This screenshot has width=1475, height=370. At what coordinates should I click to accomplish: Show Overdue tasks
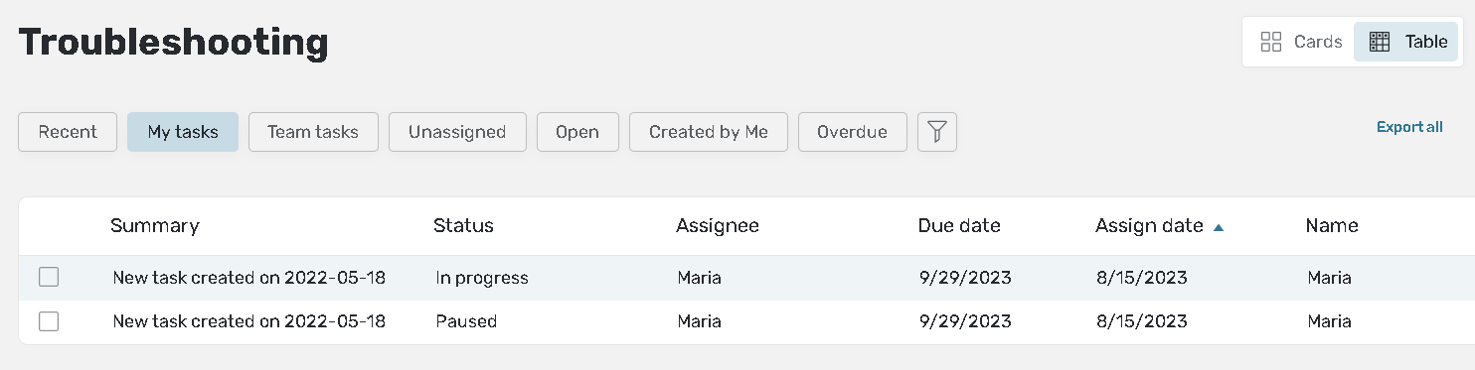click(852, 132)
